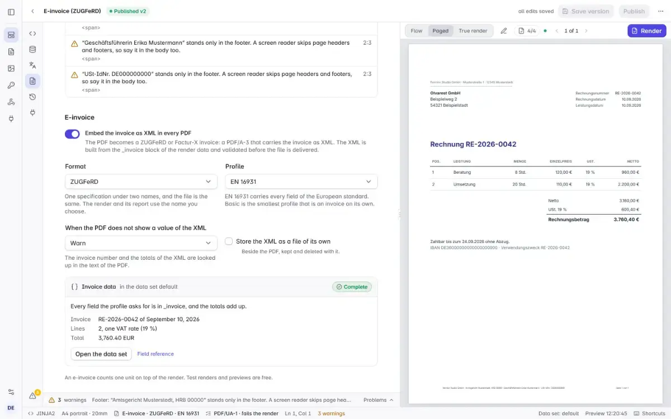This screenshot has width=671, height=419.
Task: Collapse the left sidebar panel icon
Action: coord(11,11)
